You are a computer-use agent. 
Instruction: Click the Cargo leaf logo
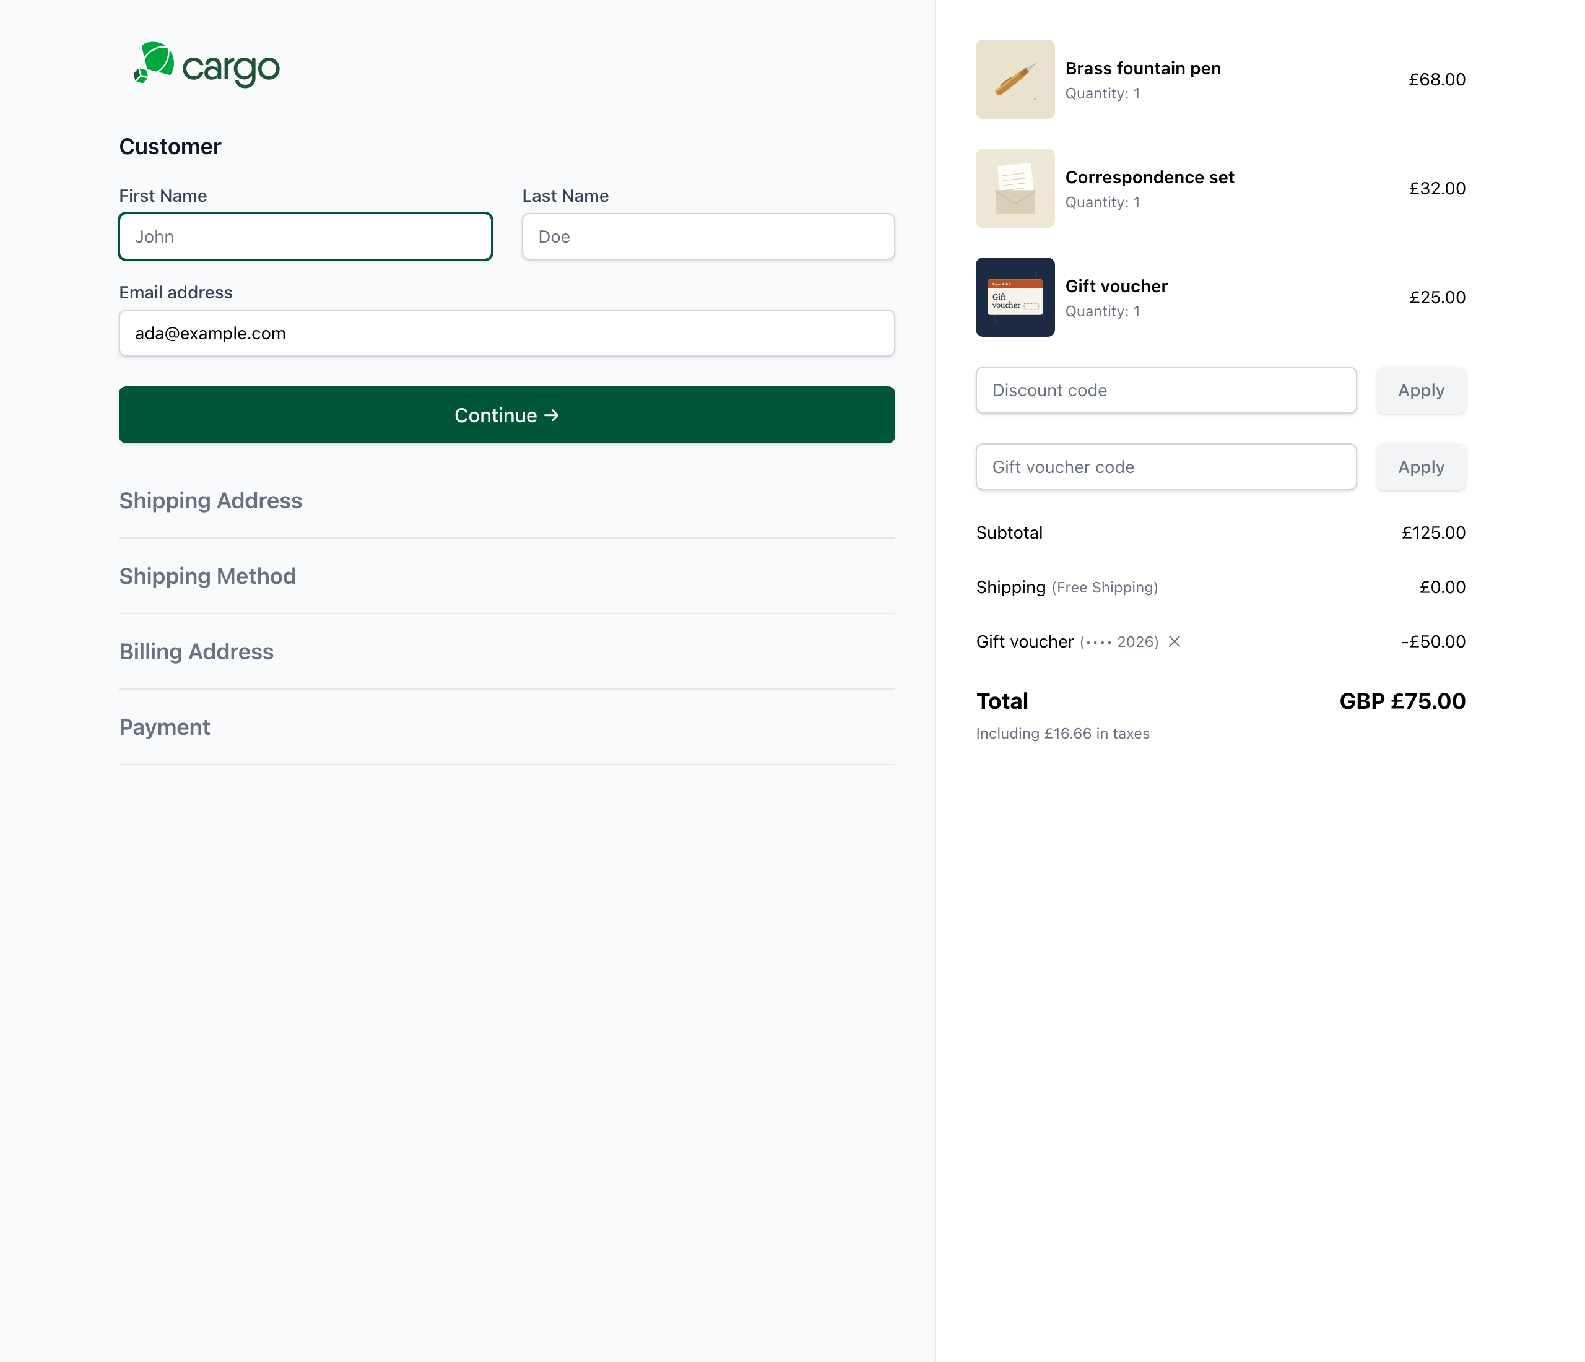(154, 63)
